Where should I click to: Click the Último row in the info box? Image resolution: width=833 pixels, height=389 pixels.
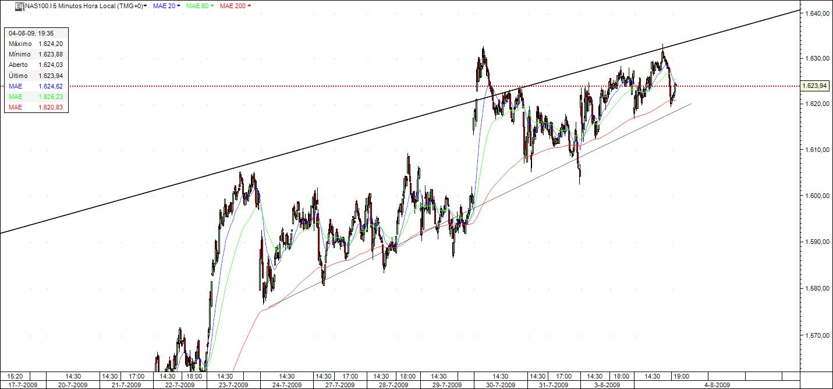(36, 76)
